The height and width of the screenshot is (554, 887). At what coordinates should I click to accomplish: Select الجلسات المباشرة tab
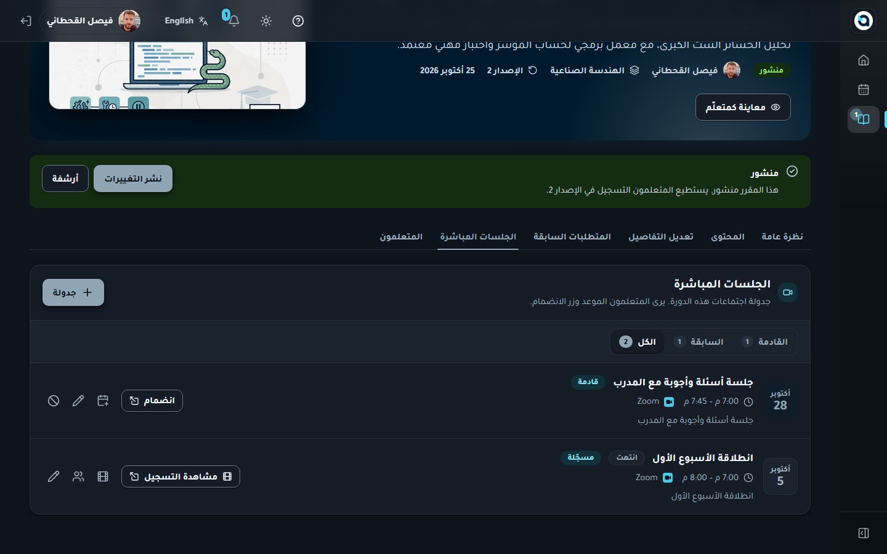478,237
